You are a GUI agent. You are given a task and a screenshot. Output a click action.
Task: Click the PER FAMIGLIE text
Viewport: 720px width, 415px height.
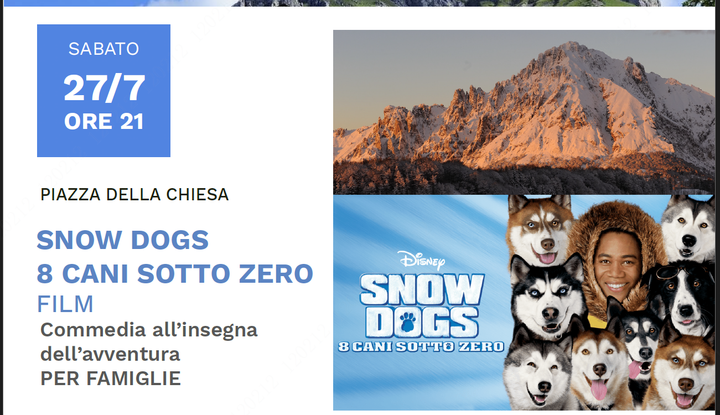coord(111,378)
